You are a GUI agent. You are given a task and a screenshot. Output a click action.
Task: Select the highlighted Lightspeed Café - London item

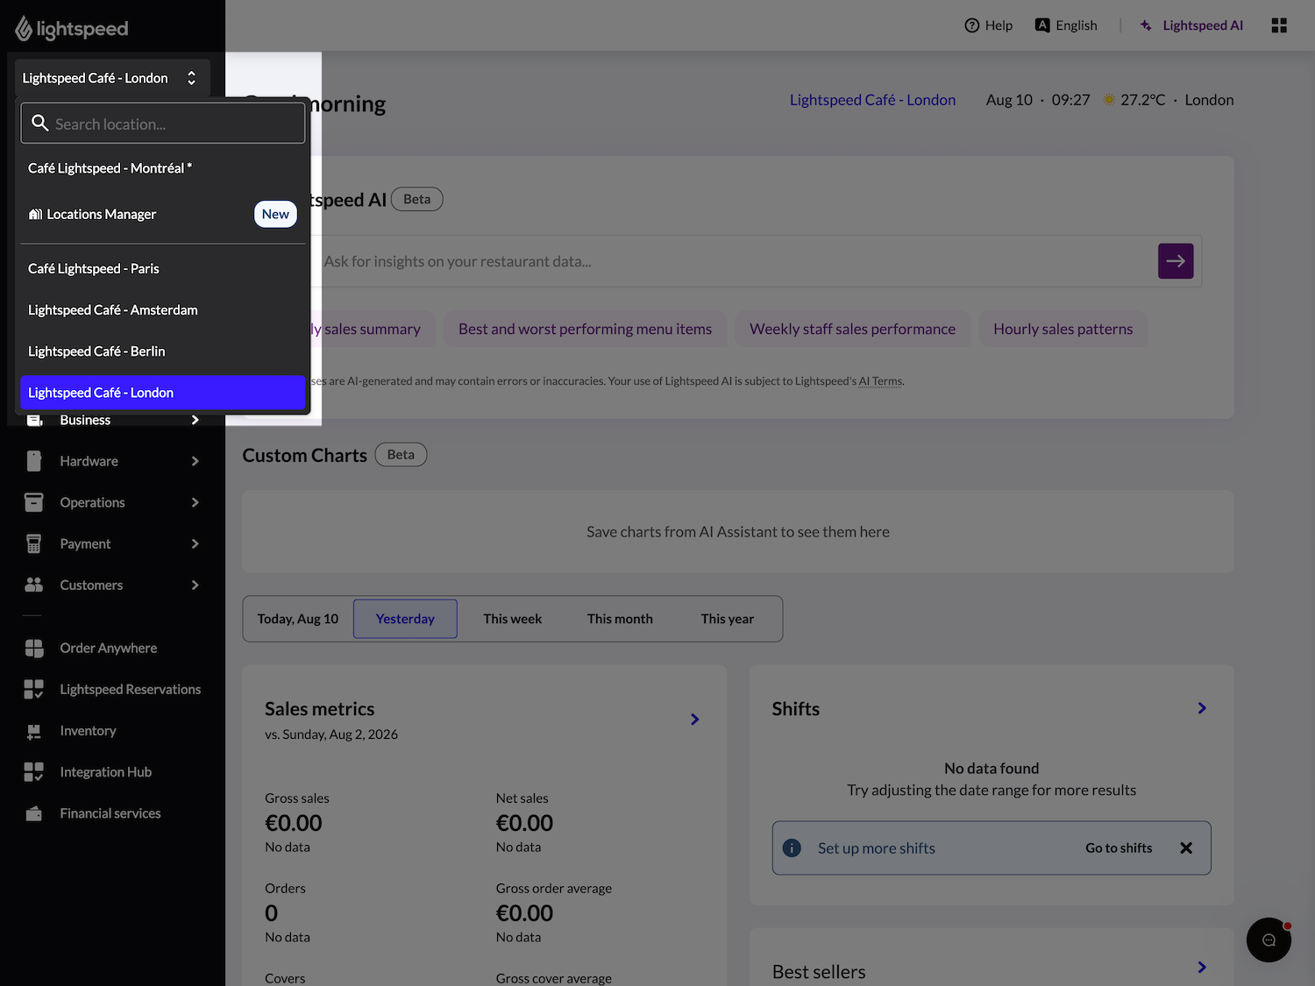click(x=163, y=393)
